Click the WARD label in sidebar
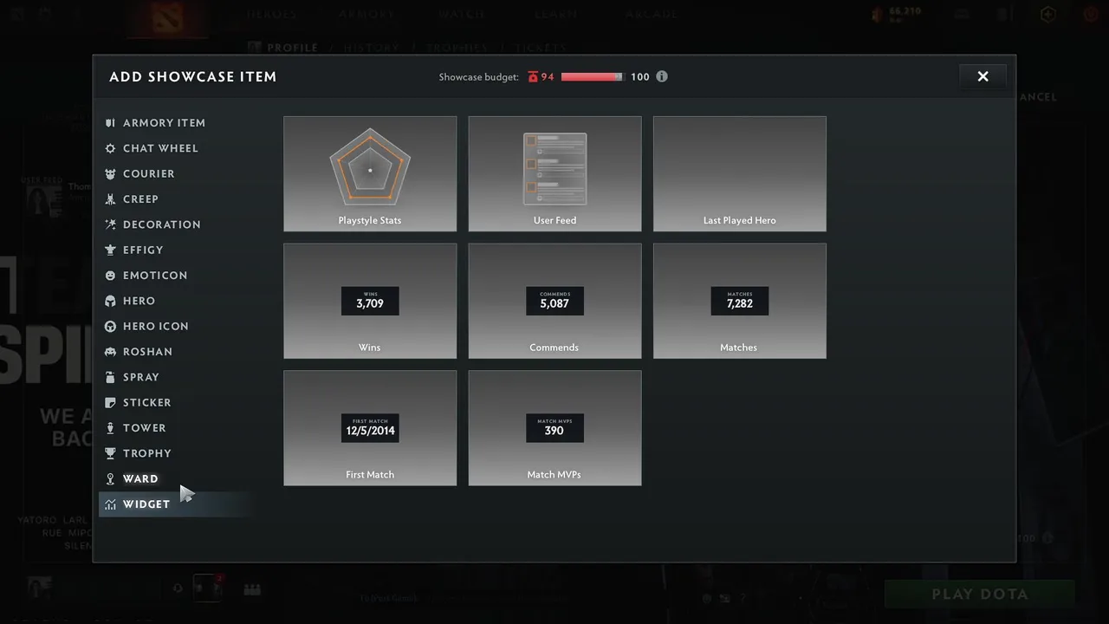Screen dimensions: 1109x624 click(x=140, y=479)
